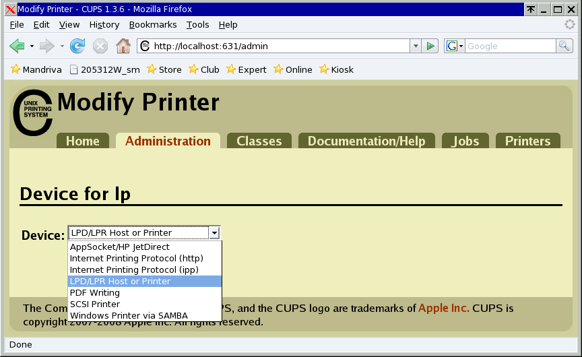The height and width of the screenshot is (357, 582).
Task: Switch to the Home tab
Action: tap(83, 141)
